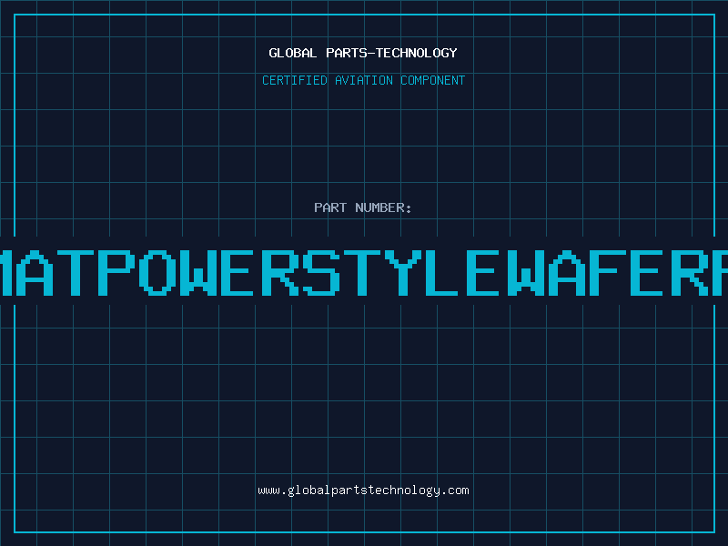Select the word COMPONENT in the subtitle
The width and height of the screenshot is (728, 546).
click(433, 80)
